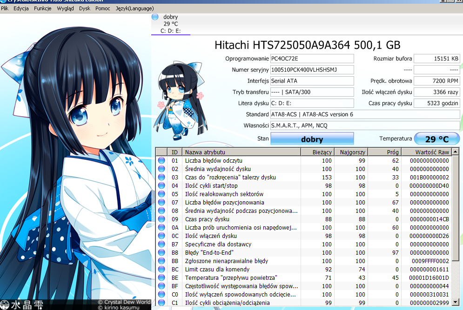Click status orb for attribute 01

point(161,160)
